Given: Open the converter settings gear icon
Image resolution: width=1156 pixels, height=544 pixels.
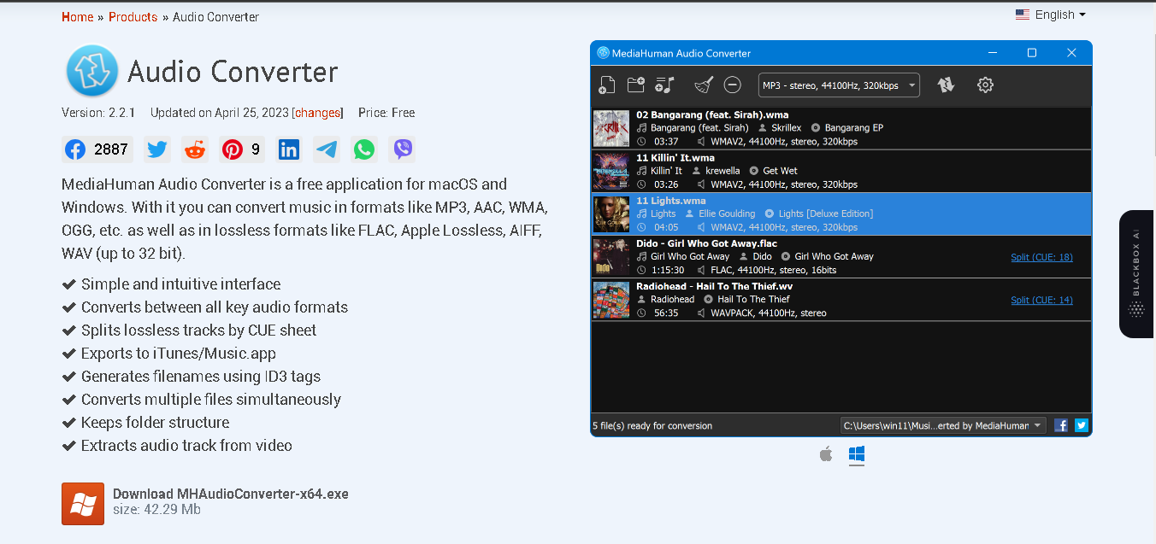Looking at the screenshot, I should coord(985,85).
